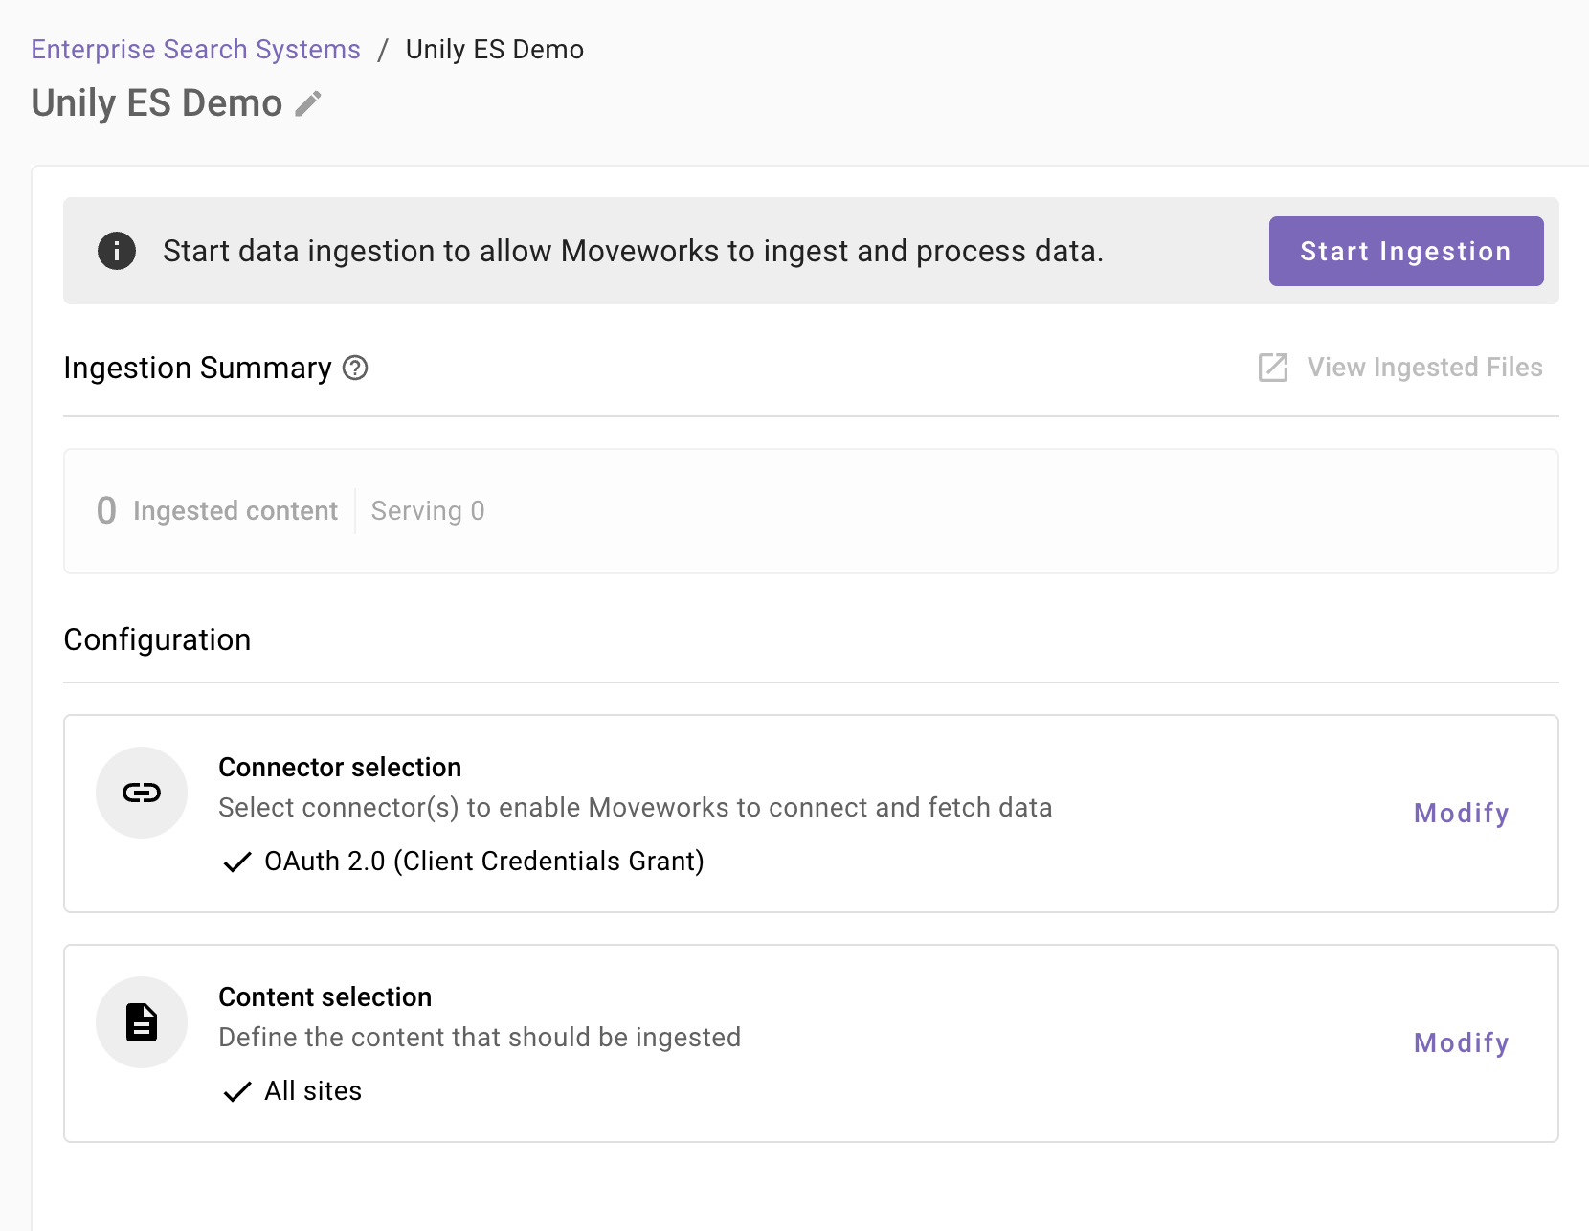
Task: Modify the Connector selection settings
Action: [1461, 814]
